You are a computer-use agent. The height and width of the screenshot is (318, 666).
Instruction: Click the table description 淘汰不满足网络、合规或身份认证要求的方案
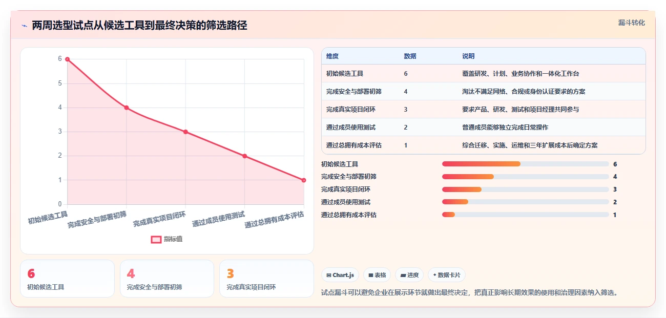[524, 92]
